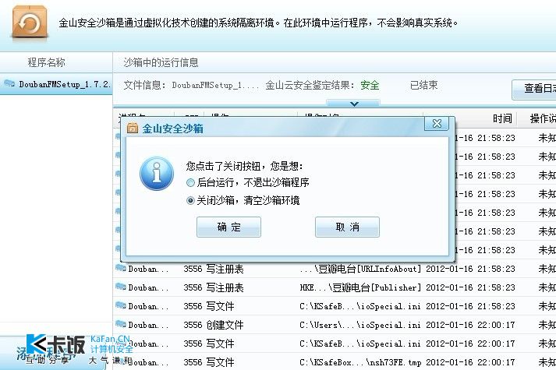Click ...\豆瓣电台[URLInfoAbout] path
The image size is (556, 370).
[360, 269]
